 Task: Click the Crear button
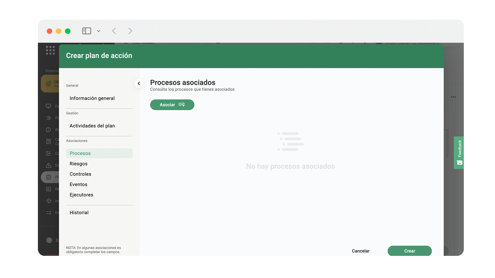pyautogui.click(x=409, y=251)
